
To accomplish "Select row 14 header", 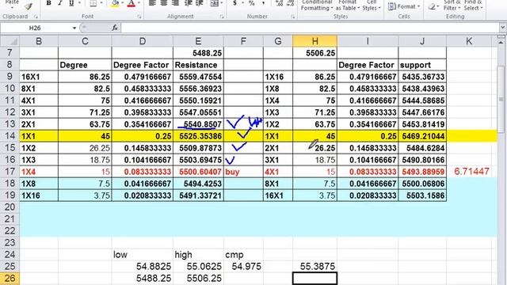I will click(x=10, y=136).
